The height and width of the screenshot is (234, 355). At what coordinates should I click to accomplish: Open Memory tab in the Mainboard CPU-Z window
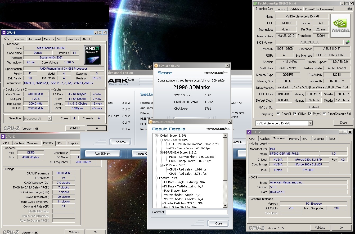pyautogui.click(x=294, y=139)
